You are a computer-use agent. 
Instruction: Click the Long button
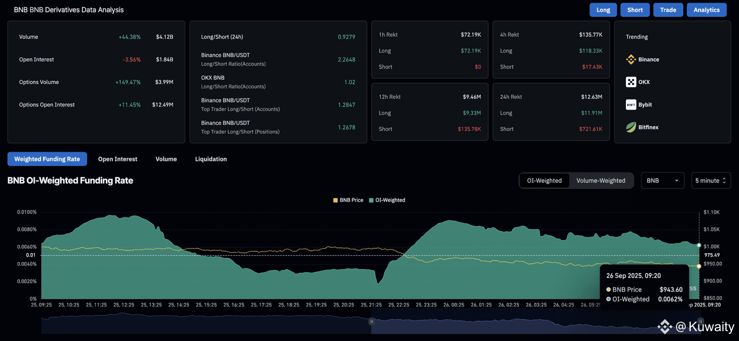point(603,10)
